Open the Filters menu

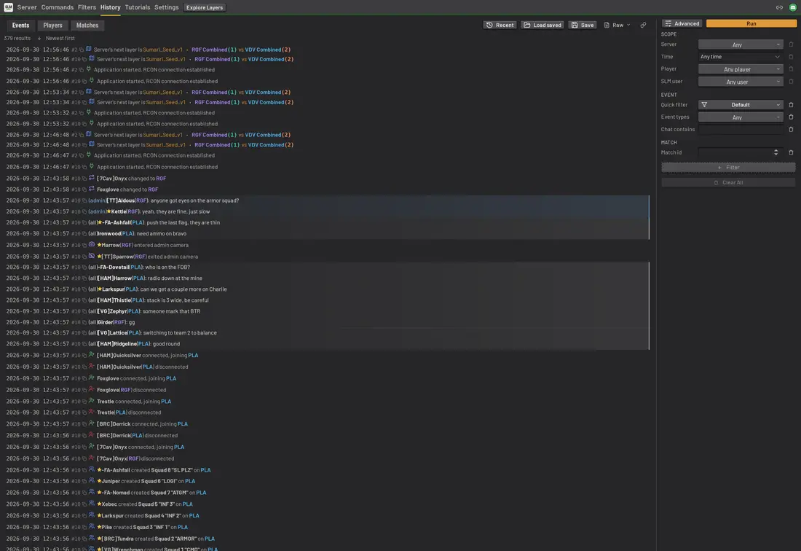pos(87,7)
